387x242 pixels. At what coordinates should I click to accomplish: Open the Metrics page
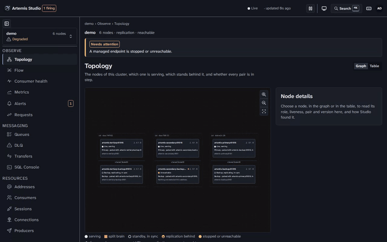[x=40, y=92]
